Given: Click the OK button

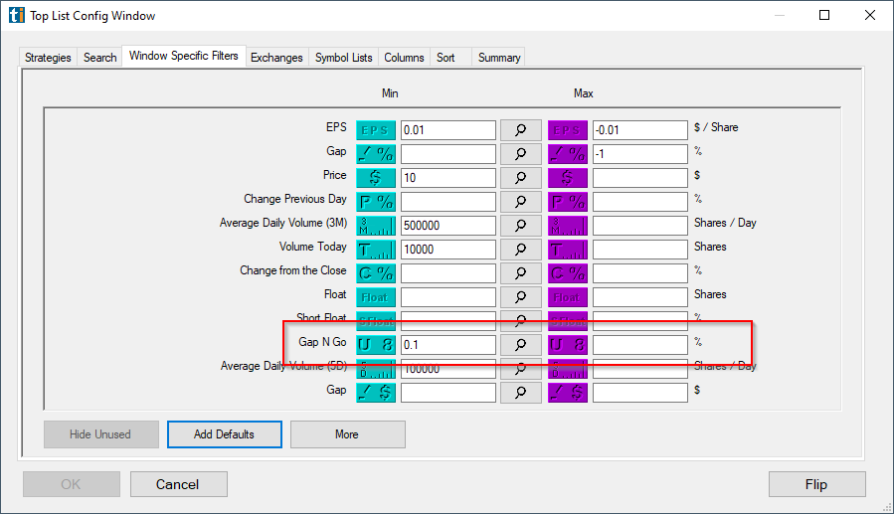Looking at the screenshot, I should tap(71, 484).
